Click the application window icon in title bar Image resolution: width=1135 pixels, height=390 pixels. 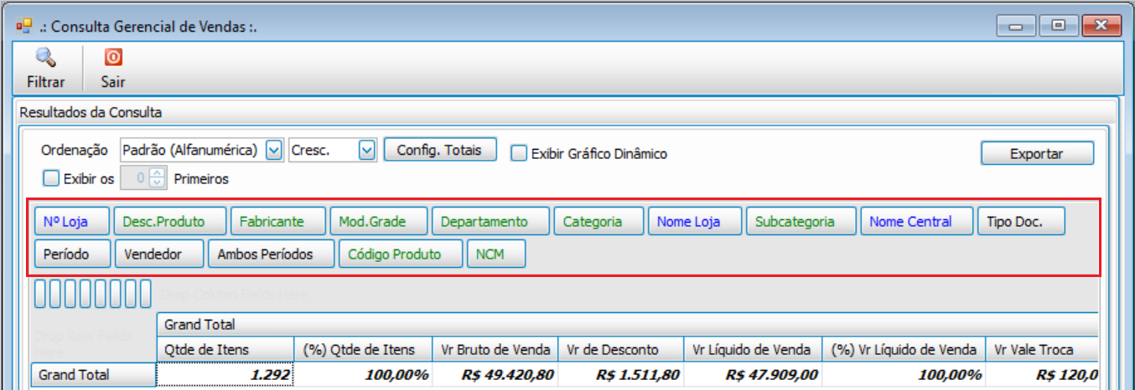pyautogui.click(x=23, y=26)
